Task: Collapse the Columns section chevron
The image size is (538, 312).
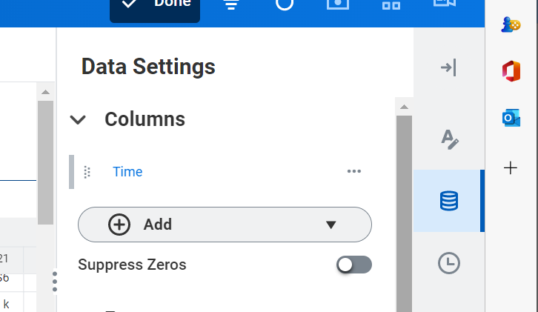Action: click(78, 120)
